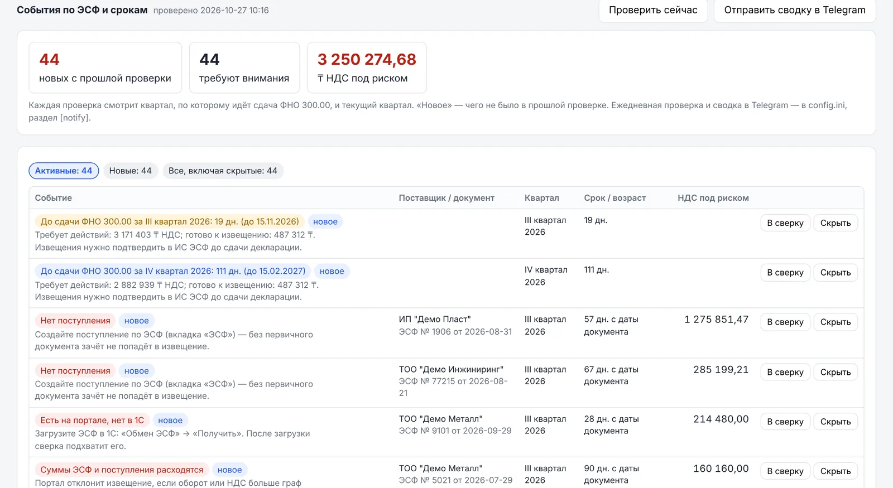Click the "Квартал" column header

click(x=542, y=198)
